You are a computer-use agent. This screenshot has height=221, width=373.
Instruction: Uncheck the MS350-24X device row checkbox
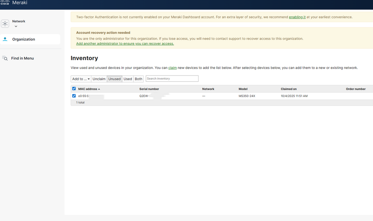74,96
